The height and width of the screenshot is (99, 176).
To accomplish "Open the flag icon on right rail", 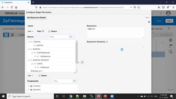I will click(x=171, y=46).
